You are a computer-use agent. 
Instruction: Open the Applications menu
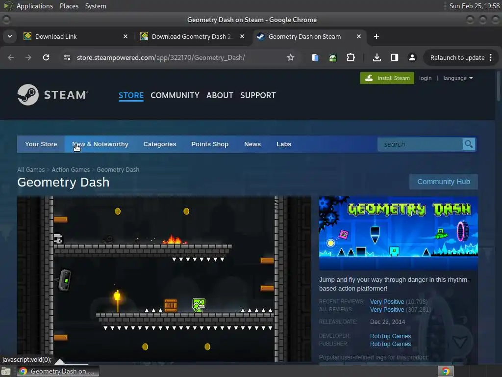point(35,6)
